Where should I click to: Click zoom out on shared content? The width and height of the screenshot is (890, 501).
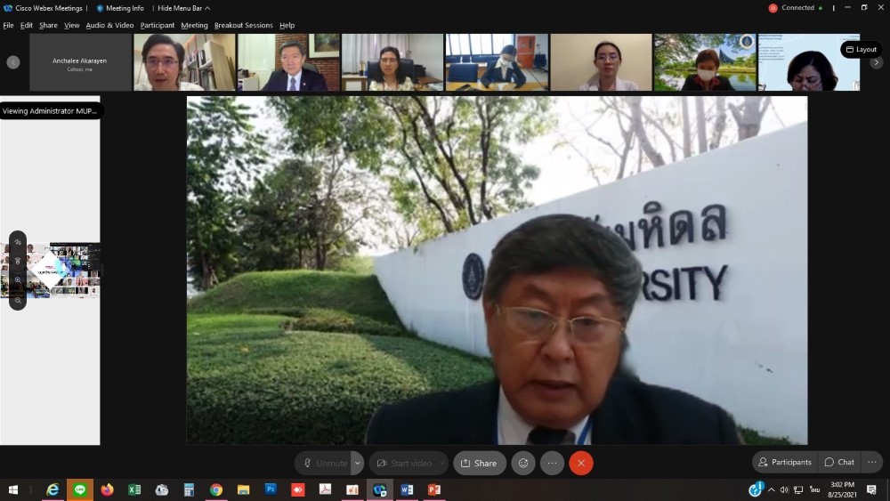coord(18,301)
